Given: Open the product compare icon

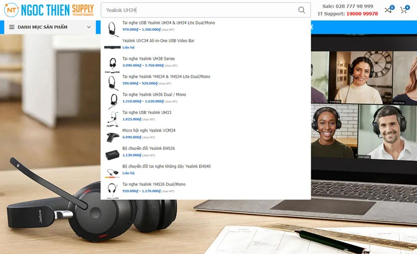Looking at the screenshot, I should tap(388, 10).
